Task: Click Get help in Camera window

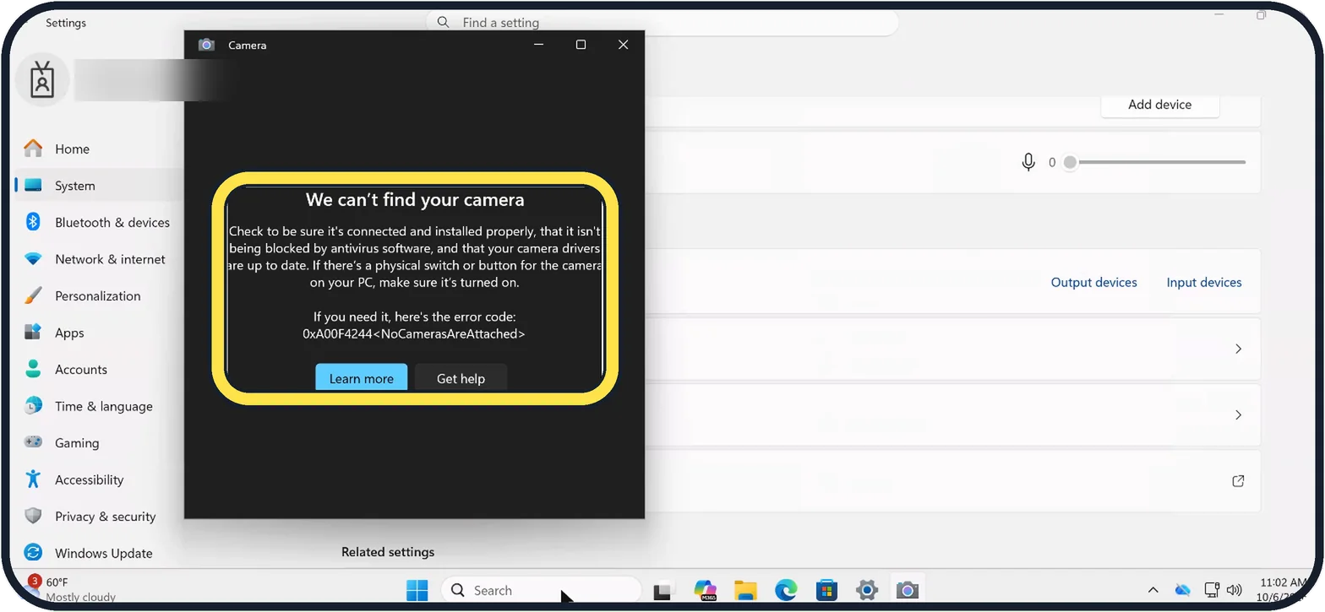Action: [461, 377]
